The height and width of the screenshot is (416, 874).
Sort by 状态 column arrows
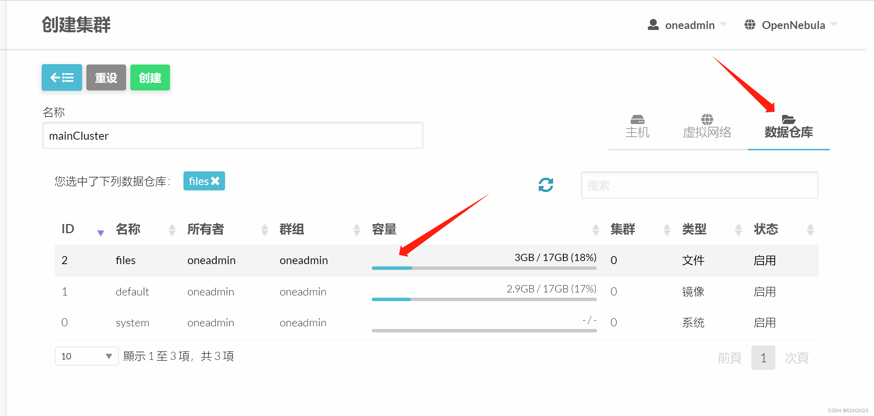pos(810,229)
